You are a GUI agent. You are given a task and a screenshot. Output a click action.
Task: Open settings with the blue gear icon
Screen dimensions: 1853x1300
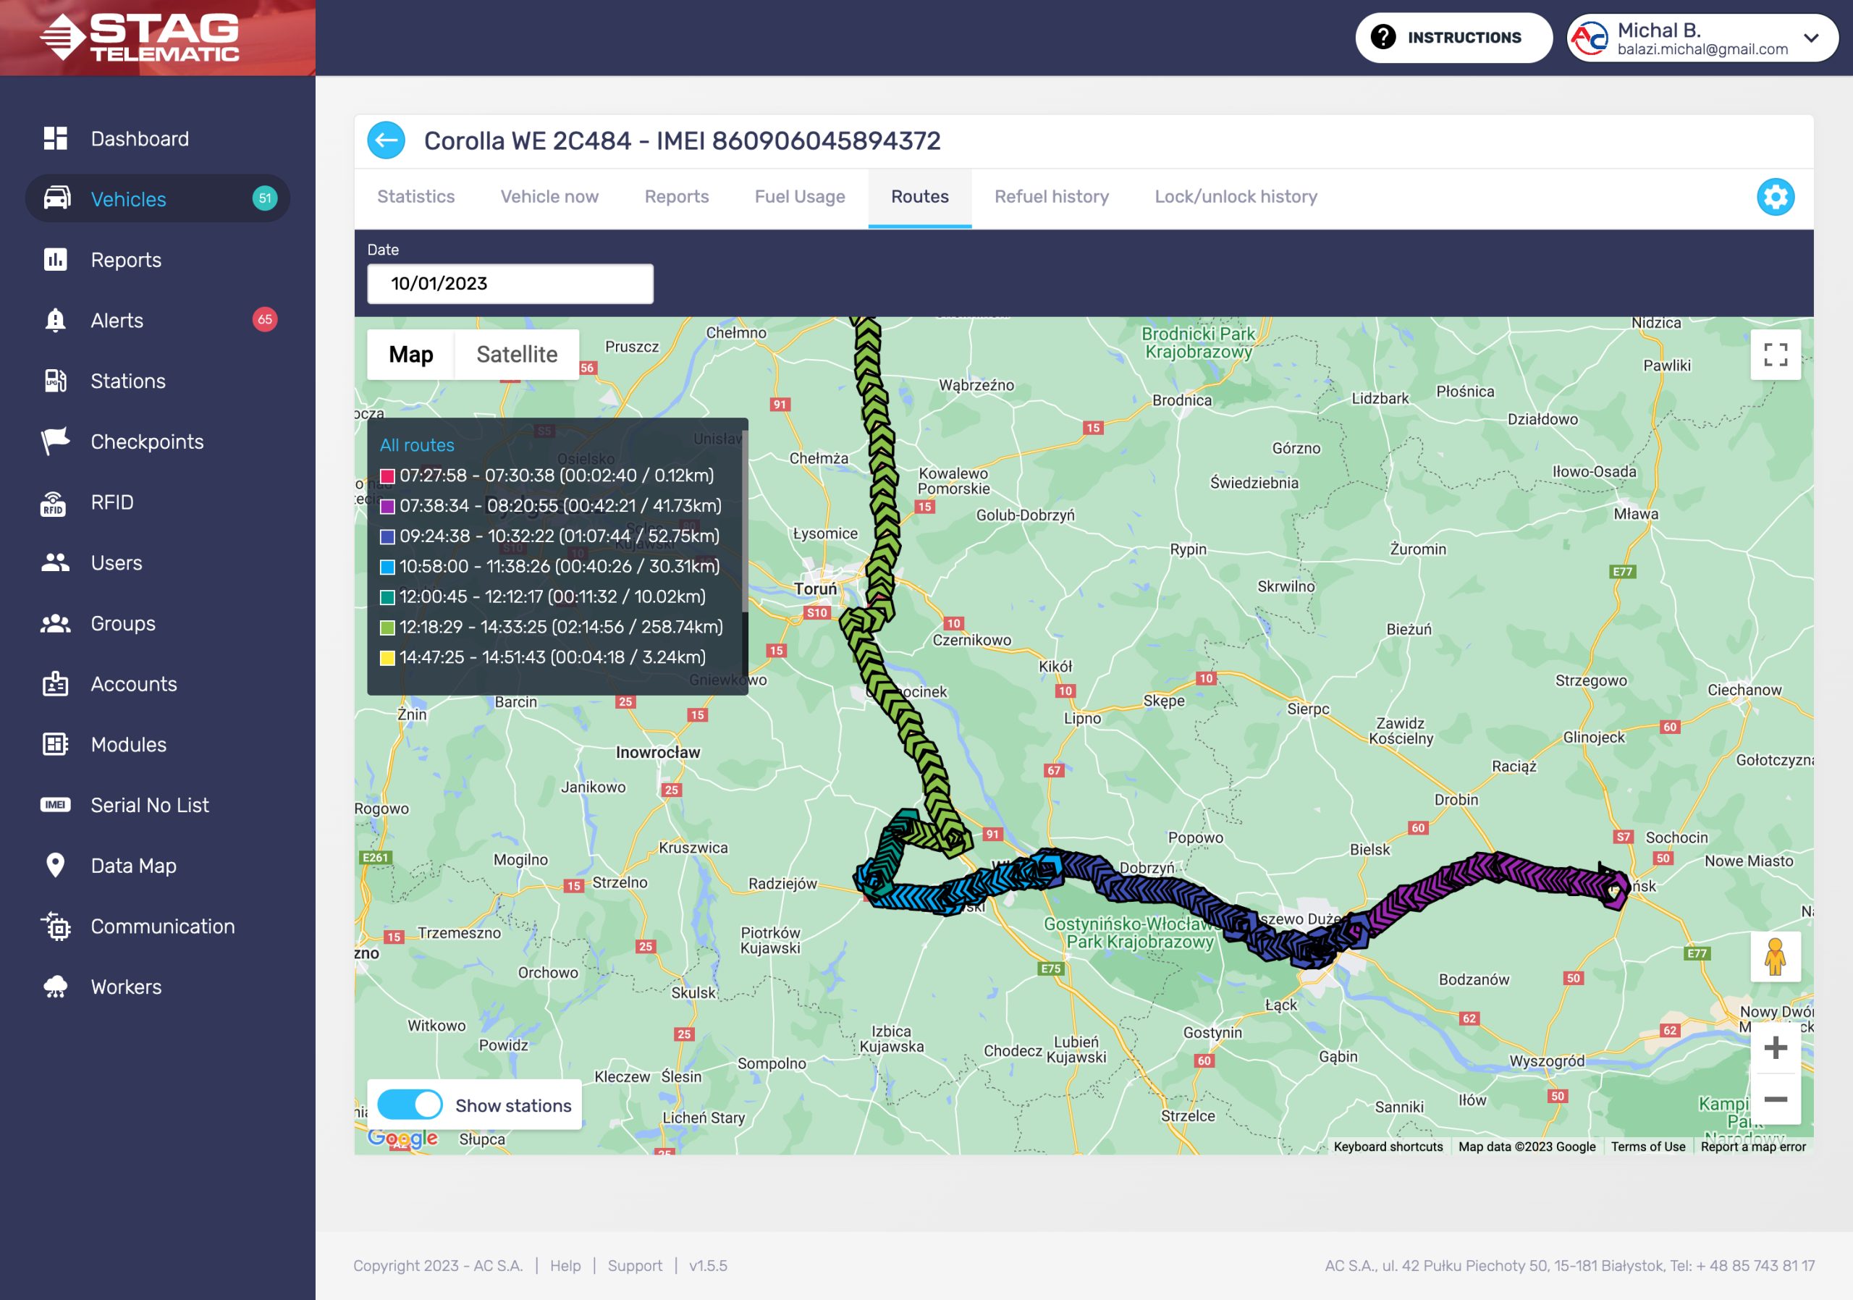pos(1776,197)
